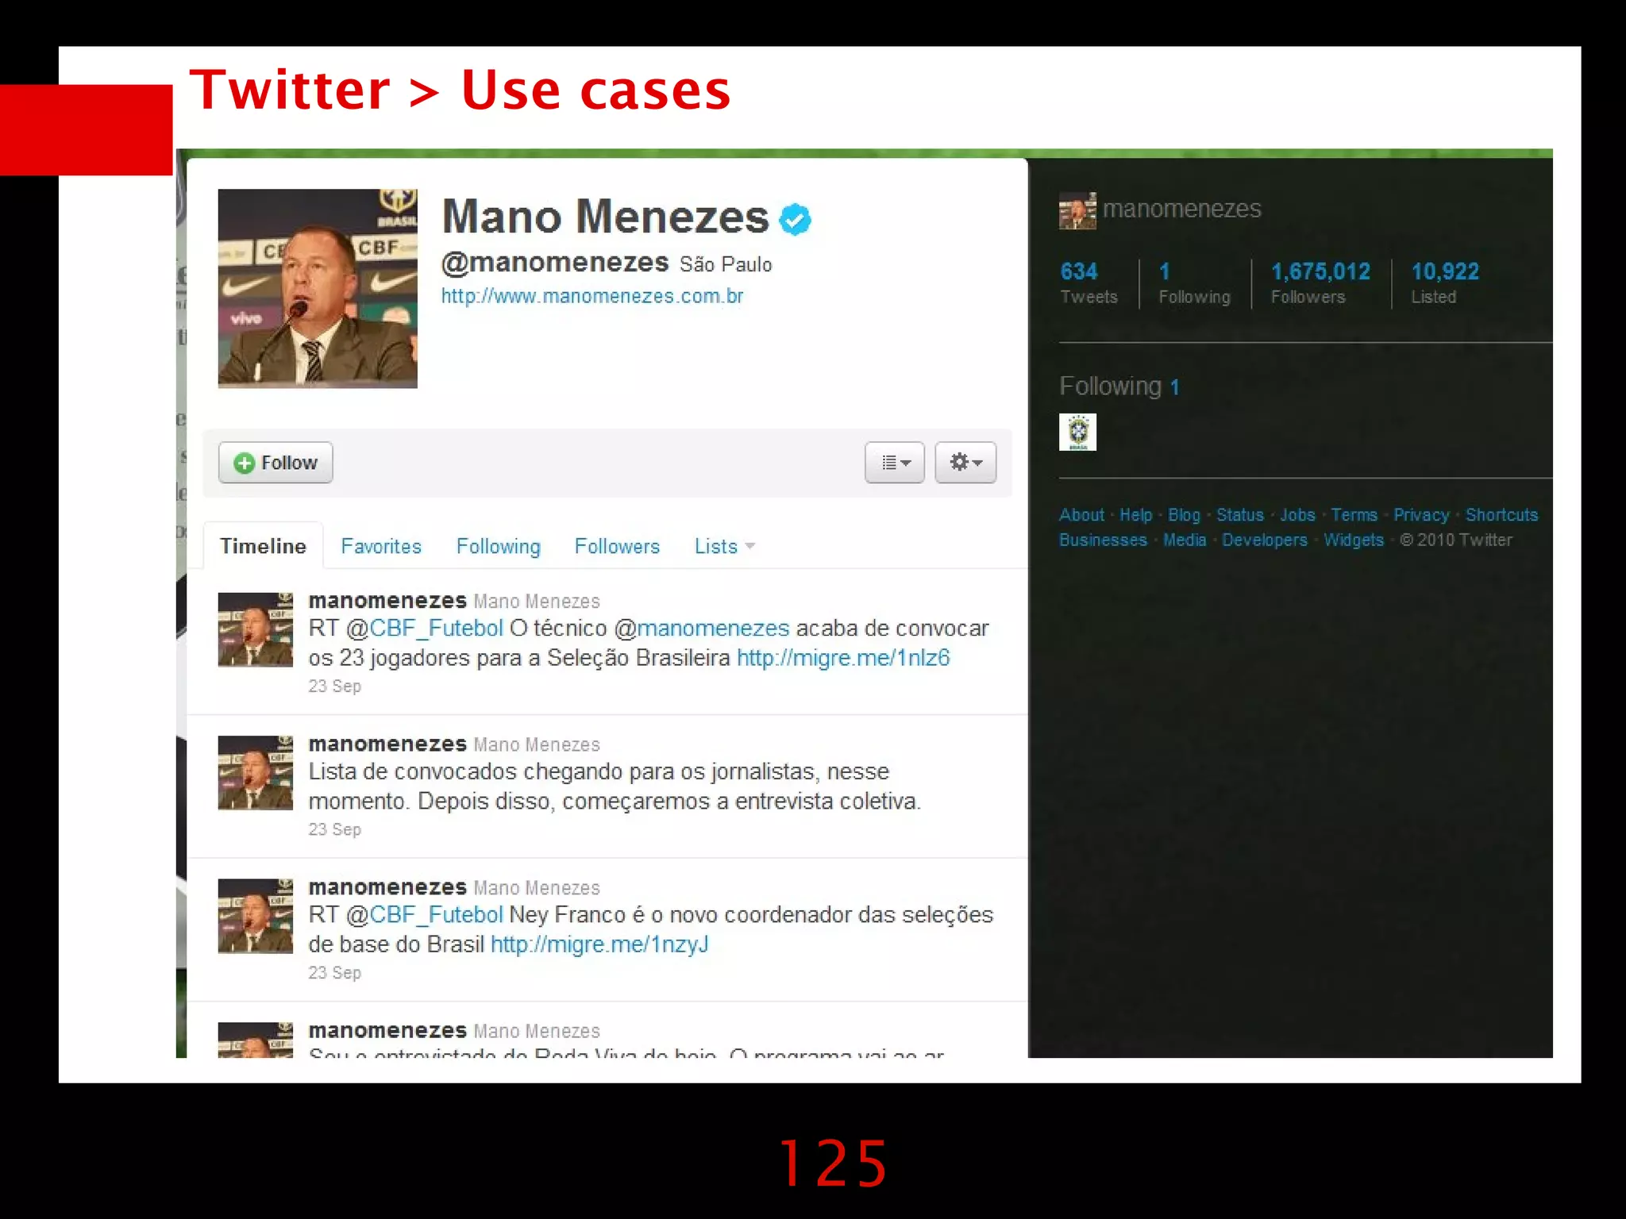1626x1219 pixels.
Task: Open the Terms footer link
Action: tap(1354, 515)
